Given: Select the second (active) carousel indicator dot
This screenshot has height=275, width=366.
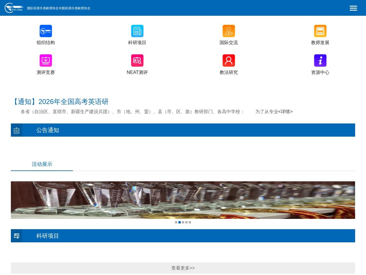Looking at the screenshot, I should tap(180, 222).
